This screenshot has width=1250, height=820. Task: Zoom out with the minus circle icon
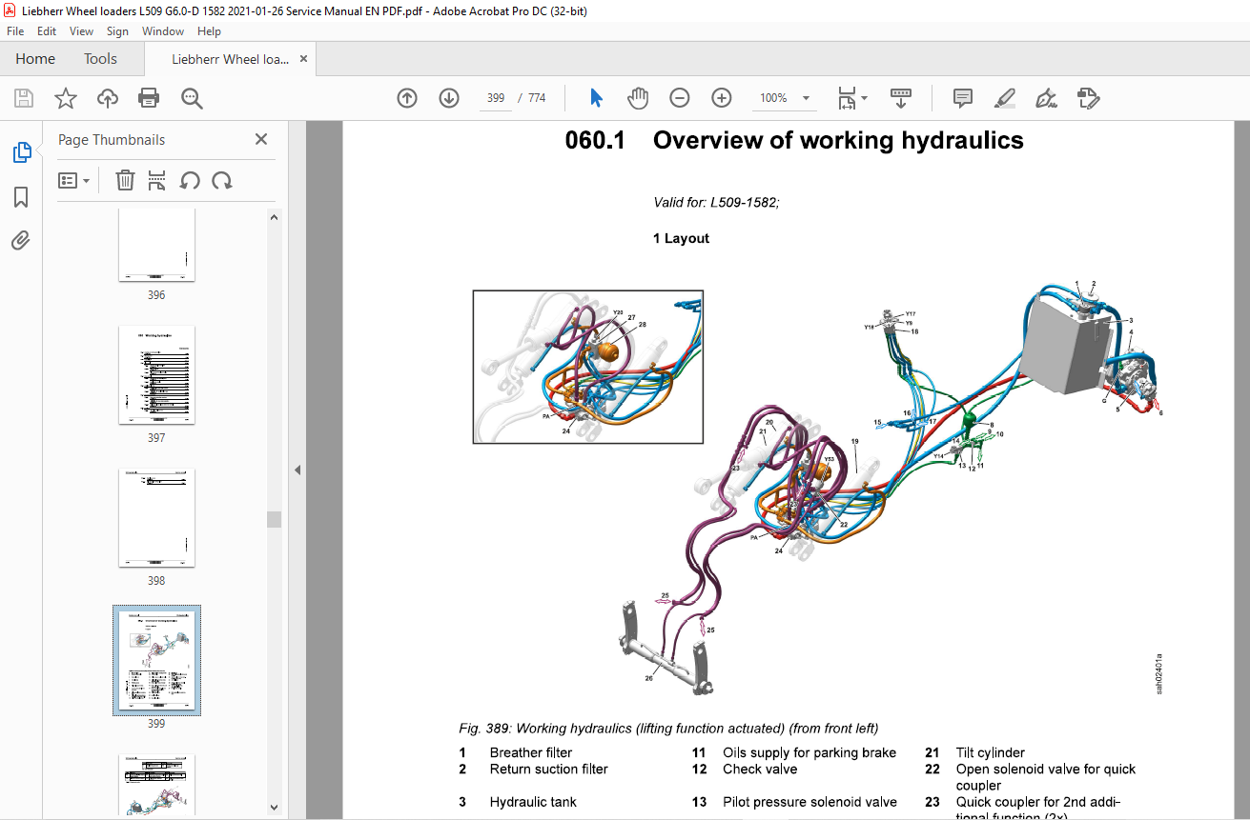tap(680, 98)
